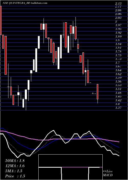The height and width of the screenshot is (180, 128).
Task: Click the Price : 1.5 readout
Action: coord(15,176)
